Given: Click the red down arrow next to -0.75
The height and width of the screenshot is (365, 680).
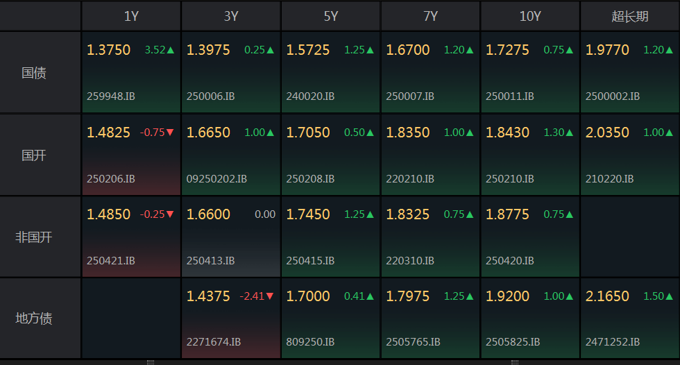Looking at the screenshot, I should (170, 133).
